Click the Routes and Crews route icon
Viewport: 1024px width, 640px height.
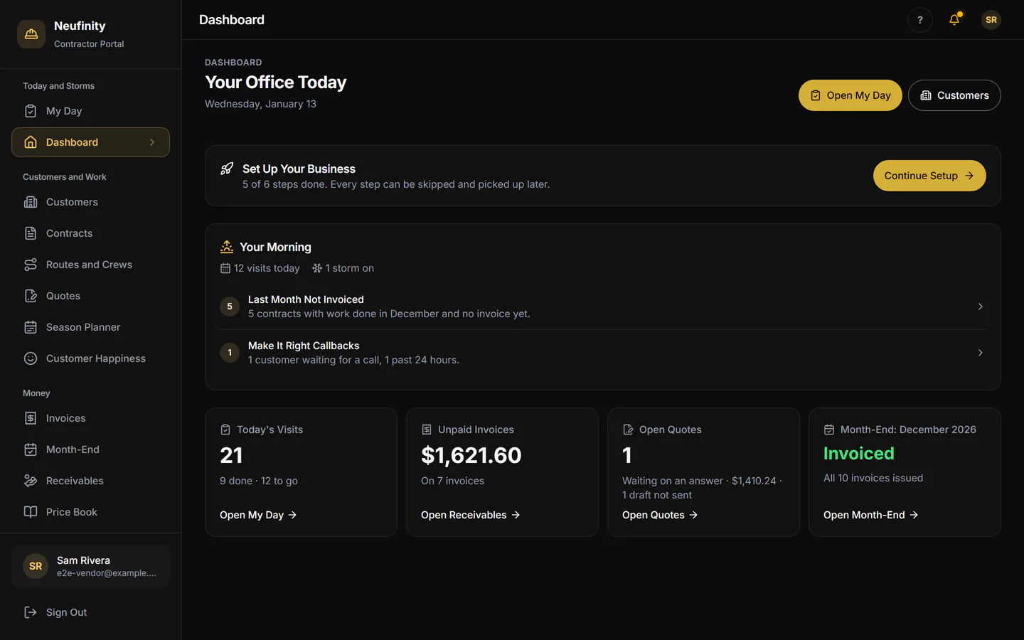31,265
